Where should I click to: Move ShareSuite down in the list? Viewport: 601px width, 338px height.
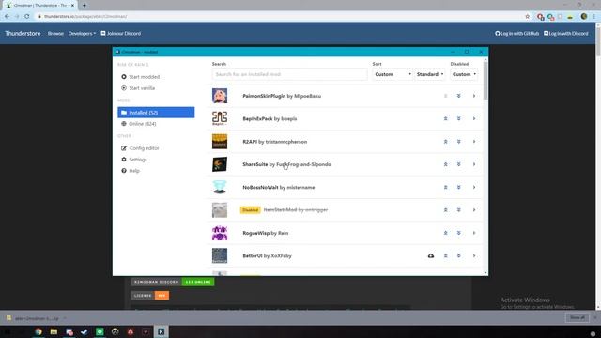click(x=458, y=164)
